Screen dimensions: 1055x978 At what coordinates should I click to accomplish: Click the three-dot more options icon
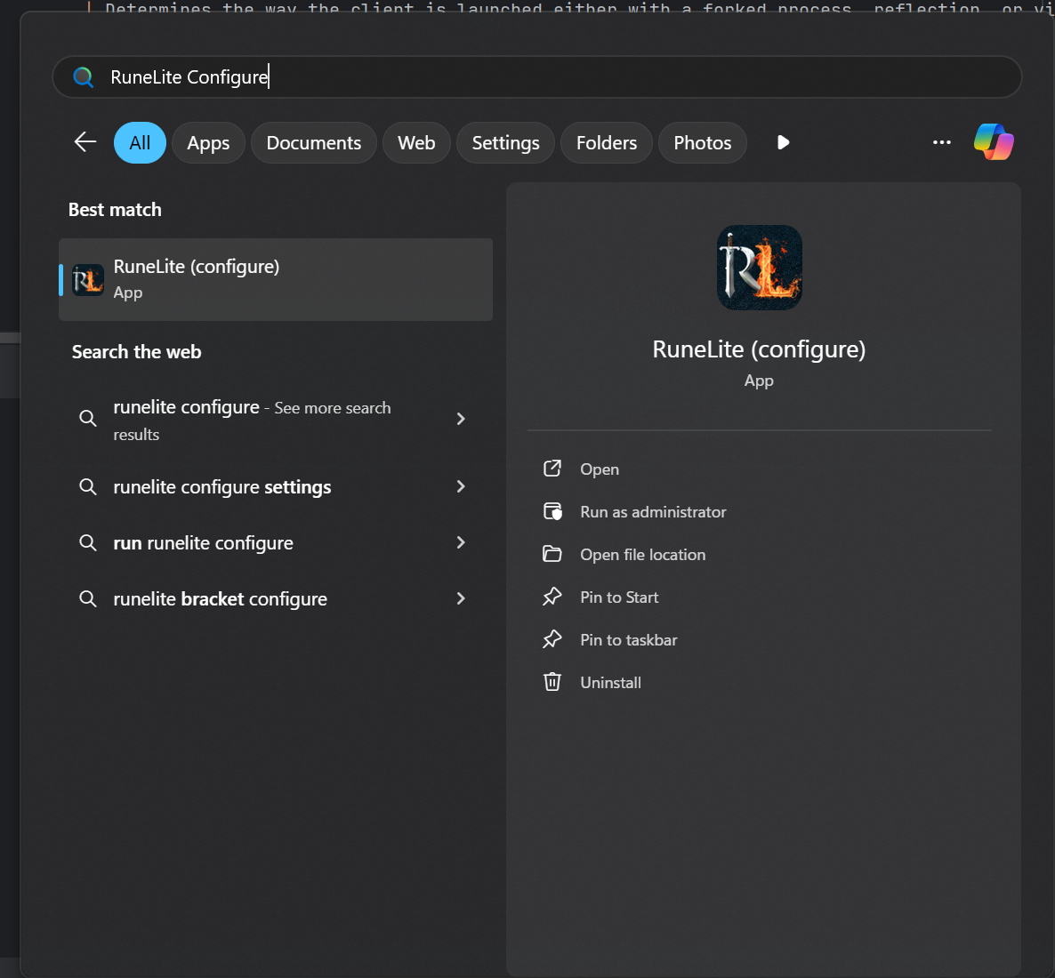coord(941,142)
